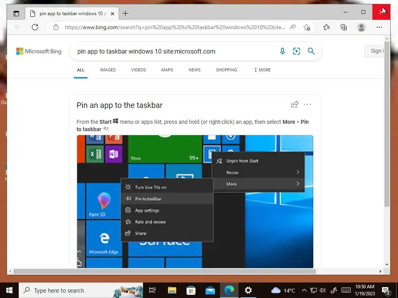Open Task View on the taskbar
This screenshot has width=398, height=298.
[152, 290]
